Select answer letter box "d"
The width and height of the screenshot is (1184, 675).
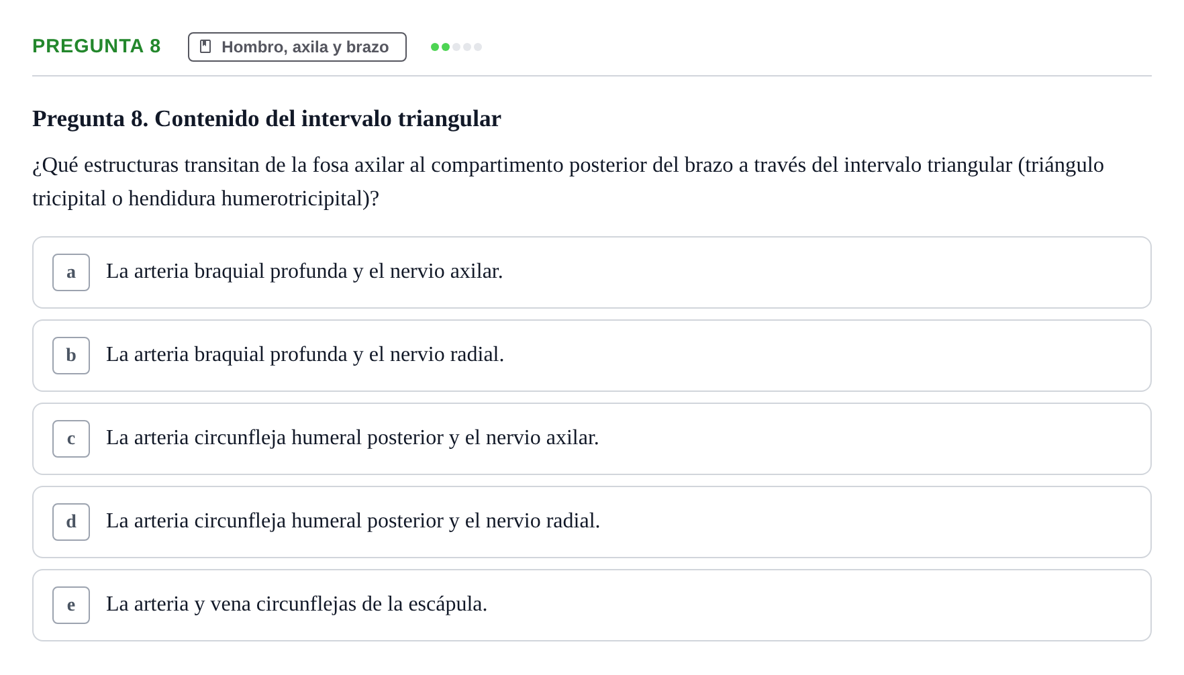[x=71, y=522]
